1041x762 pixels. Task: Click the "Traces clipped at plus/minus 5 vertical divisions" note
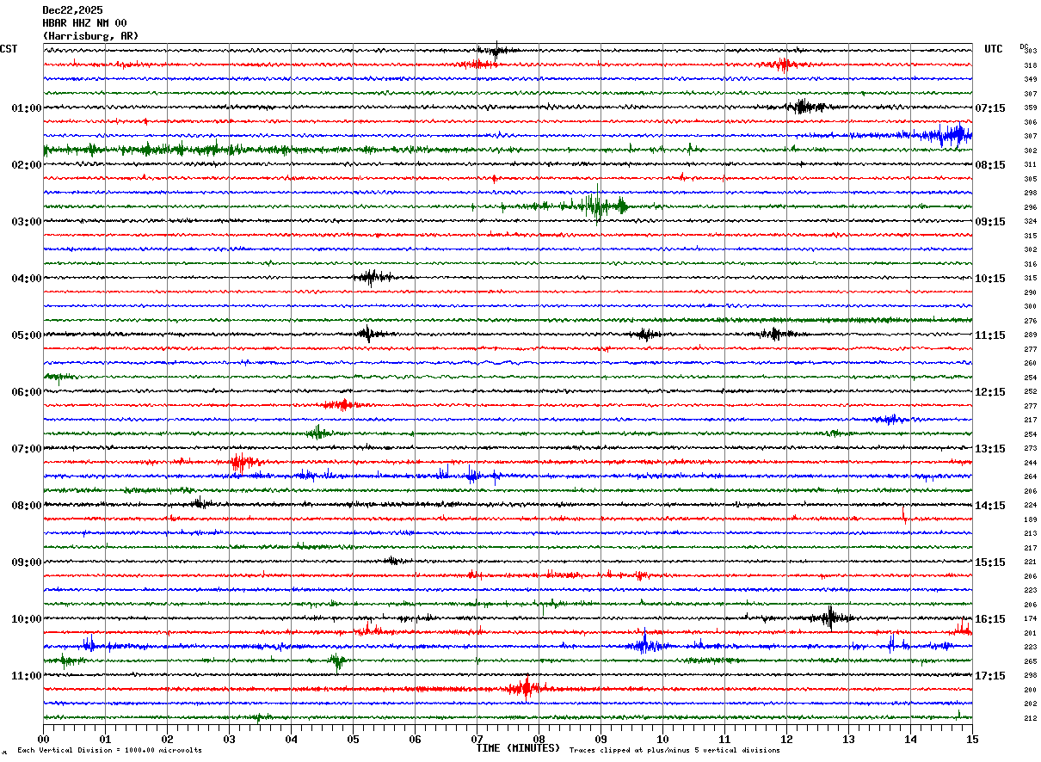(x=674, y=750)
